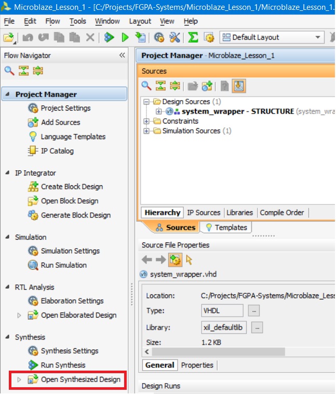Open the Flow menu

(52, 21)
